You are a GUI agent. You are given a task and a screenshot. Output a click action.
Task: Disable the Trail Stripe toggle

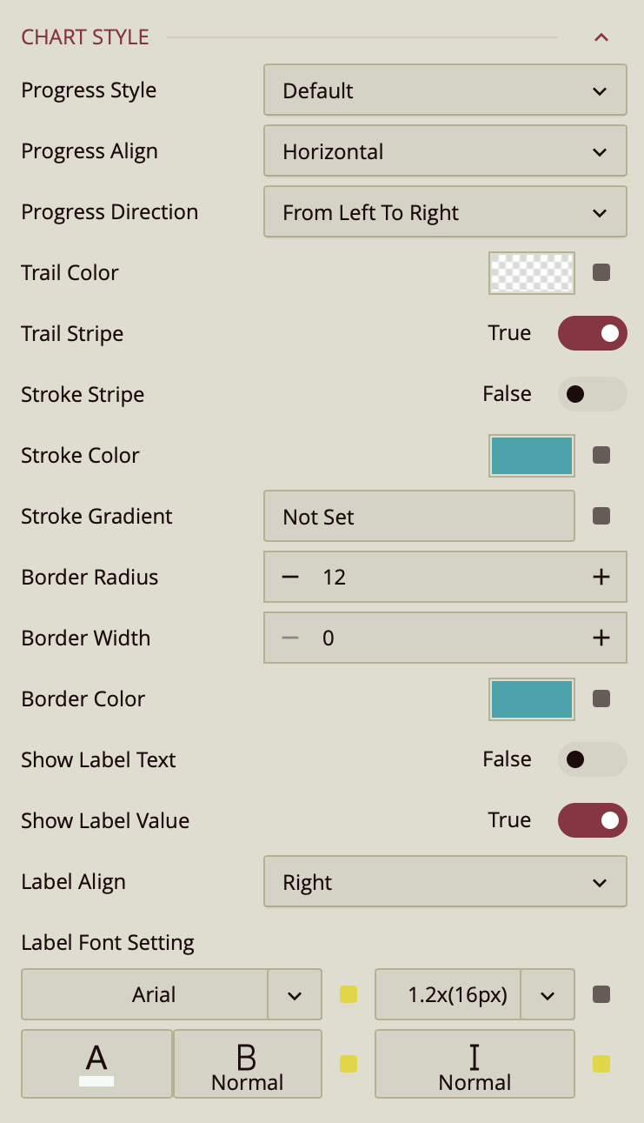592,333
